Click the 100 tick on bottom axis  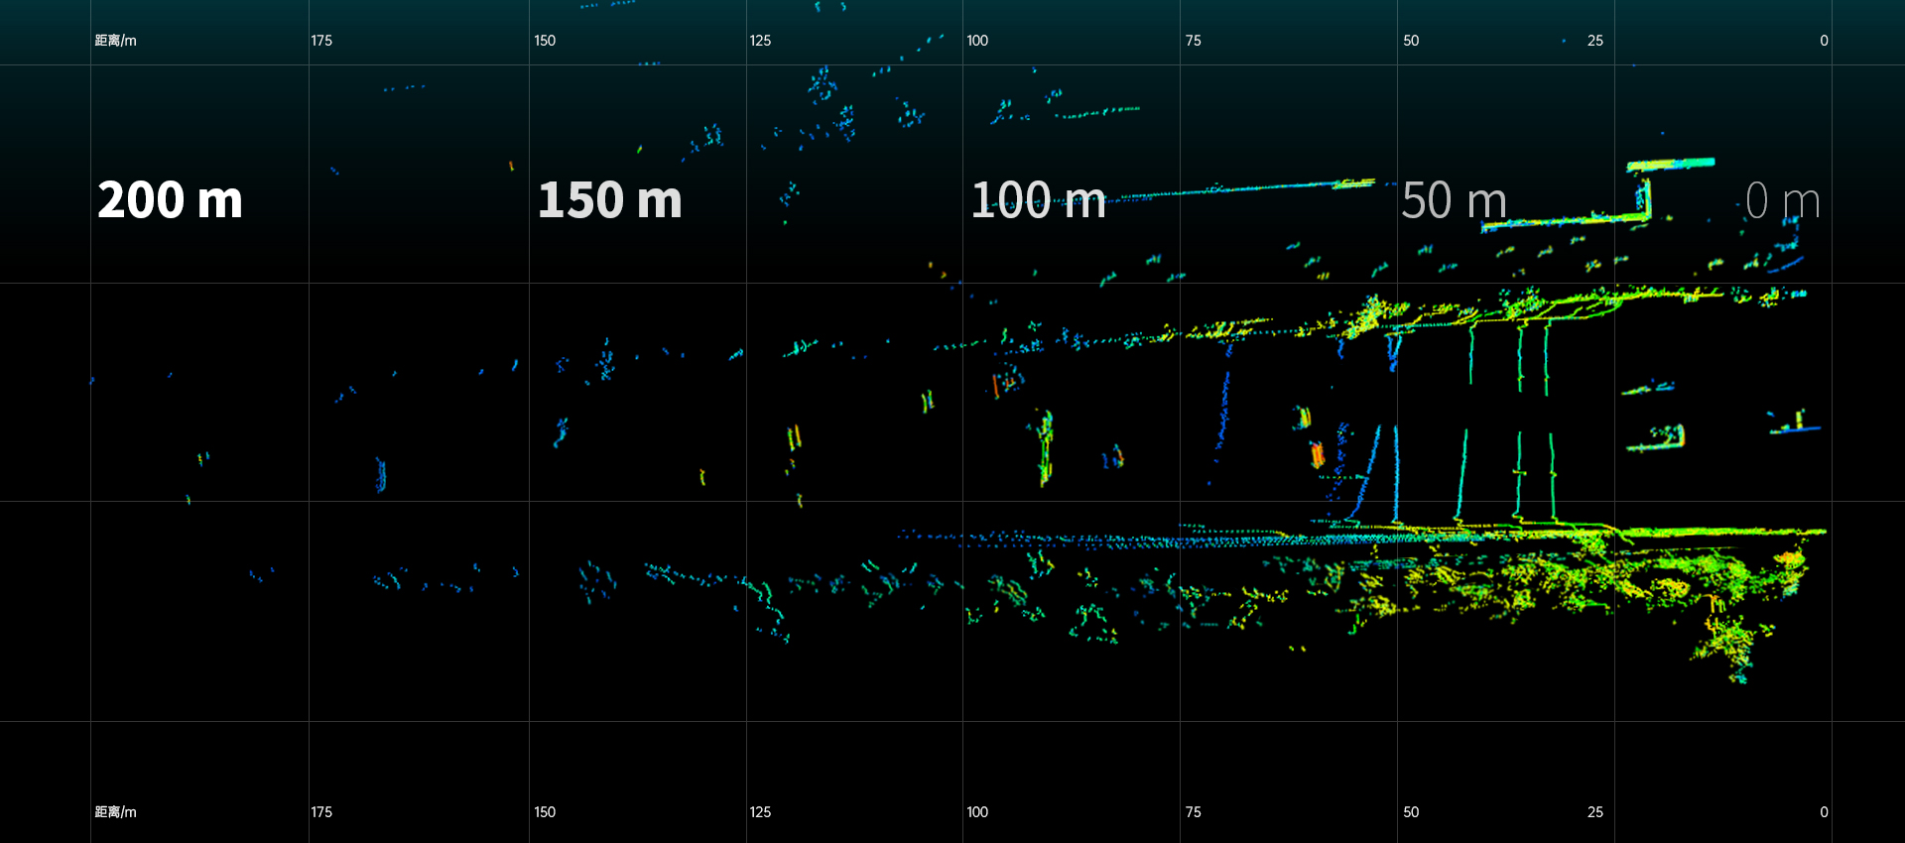click(977, 812)
